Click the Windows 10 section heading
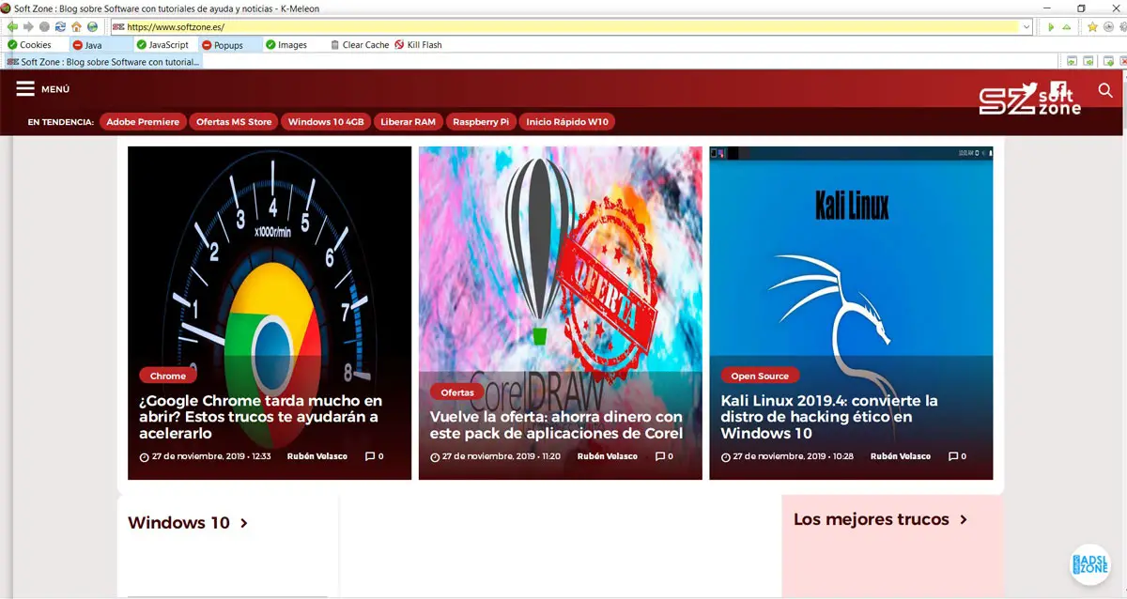The height and width of the screenshot is (599, 1127). 178,523
